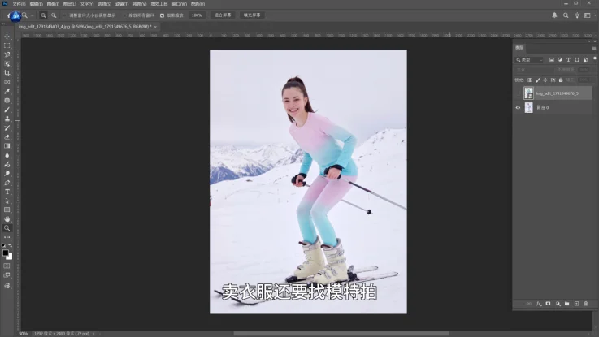Image resolution: width=599 pixels, height=337 pixels.
Task: Open the notifications bell icon
Action: [x=554, y=15]
